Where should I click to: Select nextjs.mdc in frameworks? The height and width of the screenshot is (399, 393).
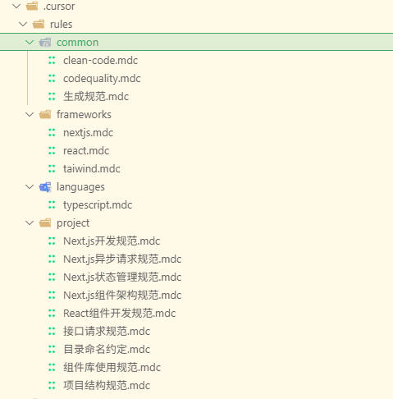coord(88,133)
